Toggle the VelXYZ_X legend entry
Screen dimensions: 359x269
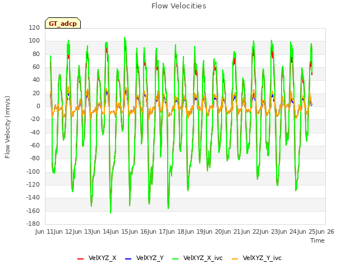click(x=97, y=258)
